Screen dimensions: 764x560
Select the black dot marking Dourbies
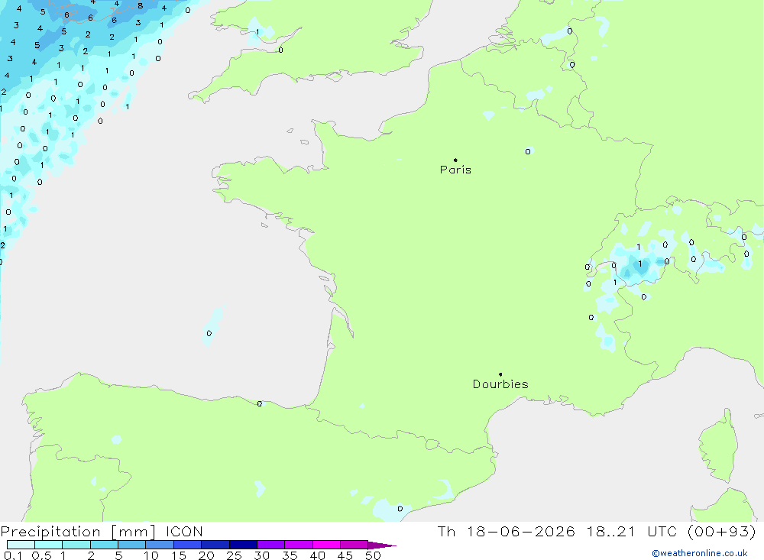tap(500, 374)
